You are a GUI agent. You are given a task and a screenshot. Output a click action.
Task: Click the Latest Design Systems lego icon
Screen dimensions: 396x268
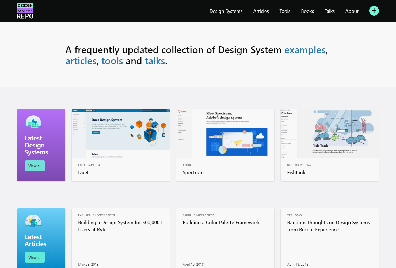tap(33, 122)
